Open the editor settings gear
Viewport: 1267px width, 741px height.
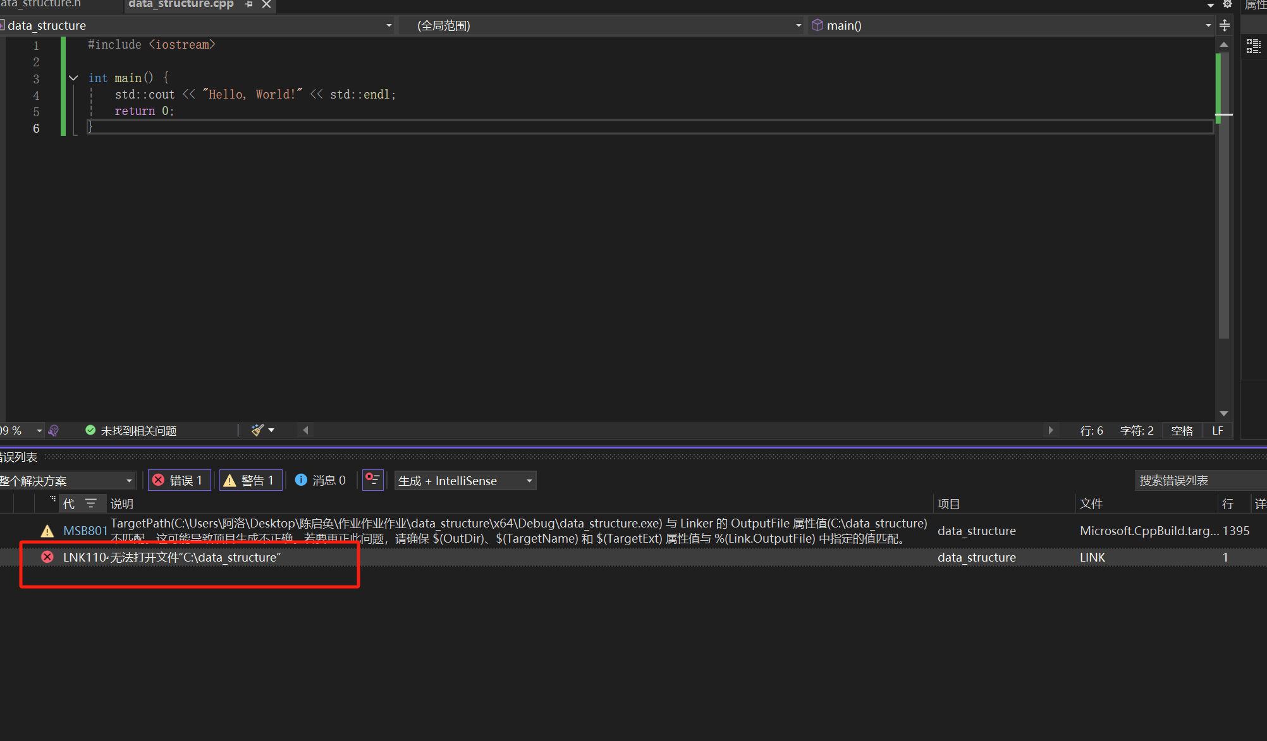(x=1227, y=4)
